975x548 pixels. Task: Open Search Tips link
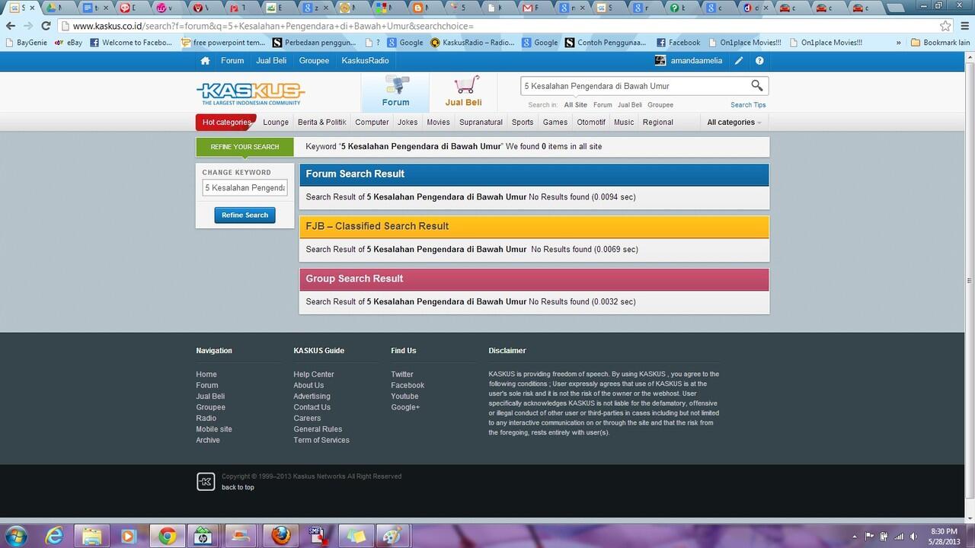pyautogui.click(x=748, y=105)
